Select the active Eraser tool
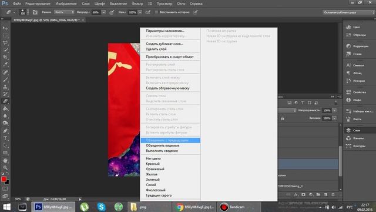This screenshot has height=212, width=376. point(5,101)
